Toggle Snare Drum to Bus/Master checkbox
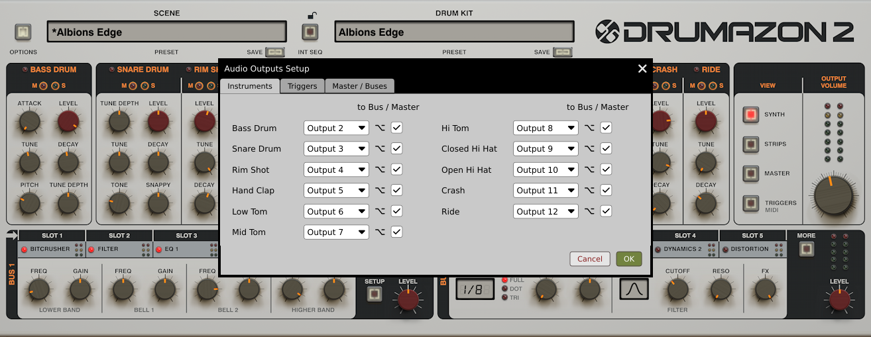 396,149
